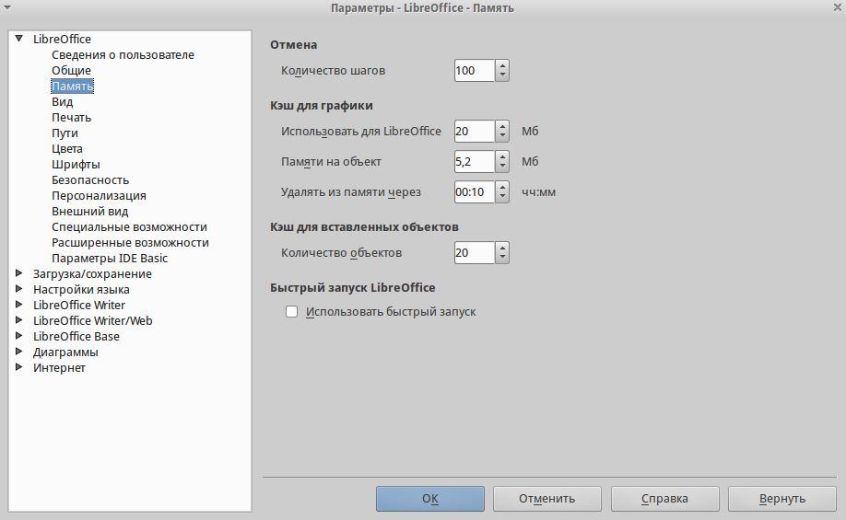Decrease Количество объектов value
Image resolution: width=846 pixels, height=520 pixels.
point(502,258)
